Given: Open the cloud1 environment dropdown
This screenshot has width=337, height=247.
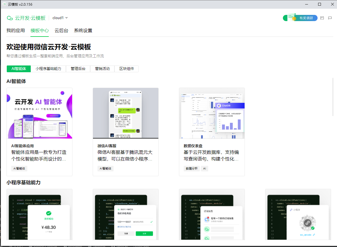Looking at the screenshot, I should click(x=60, y=18).
